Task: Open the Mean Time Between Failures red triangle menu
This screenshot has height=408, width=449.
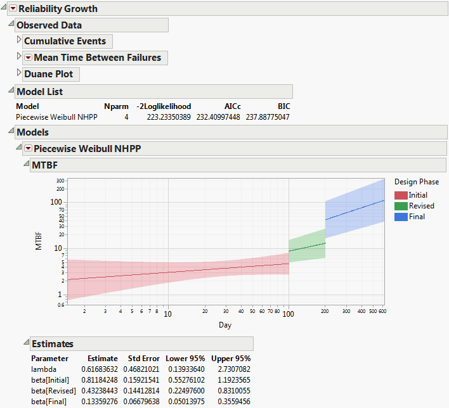Action: tap(28, 58)
